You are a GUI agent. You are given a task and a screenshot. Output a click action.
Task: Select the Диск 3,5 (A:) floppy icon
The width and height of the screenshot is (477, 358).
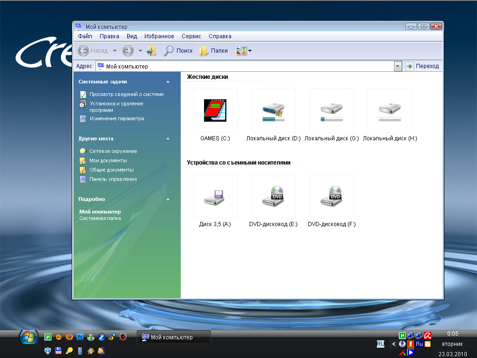click(215, 197)
